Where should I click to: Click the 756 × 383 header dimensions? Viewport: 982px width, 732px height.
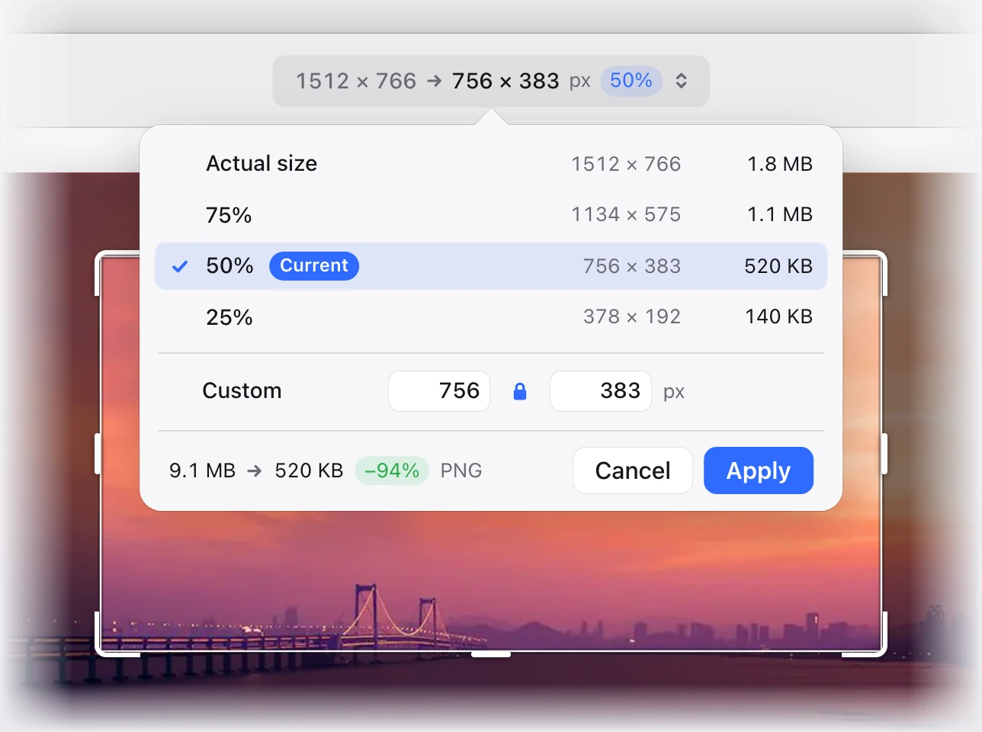(505, 81)
